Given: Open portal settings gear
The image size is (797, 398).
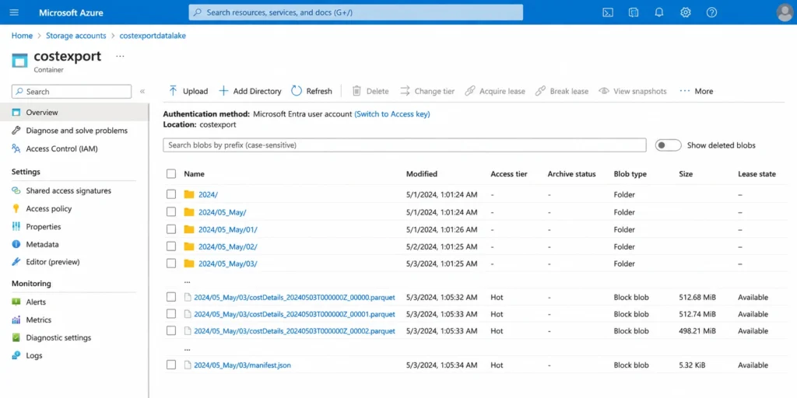Looking at the screenshot, I should pyautogui.click(x=686, y=12).
